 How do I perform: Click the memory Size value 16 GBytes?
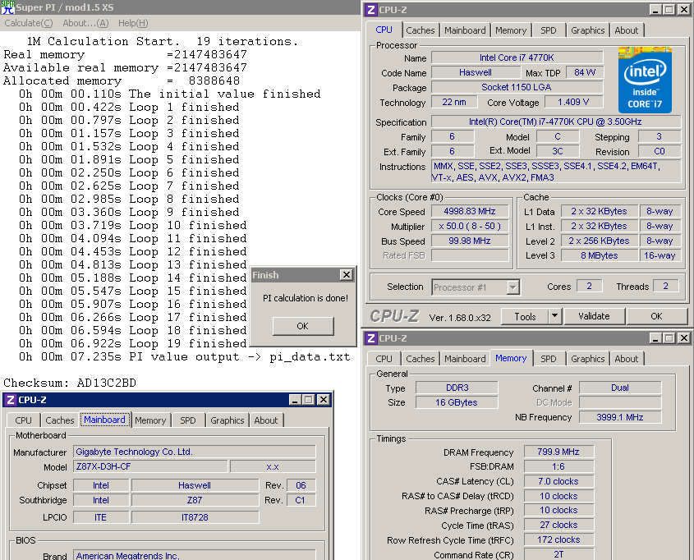click(x=457, y=402)
